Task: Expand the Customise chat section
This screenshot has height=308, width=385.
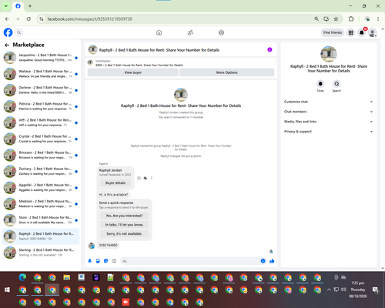Action: (x=328, y=102)
